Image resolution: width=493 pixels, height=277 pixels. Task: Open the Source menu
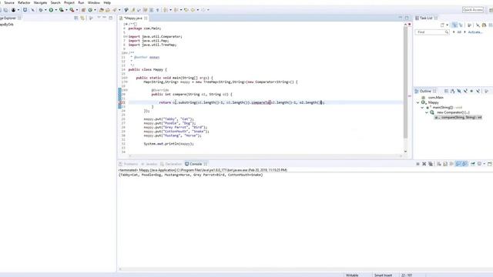point(9,2)
